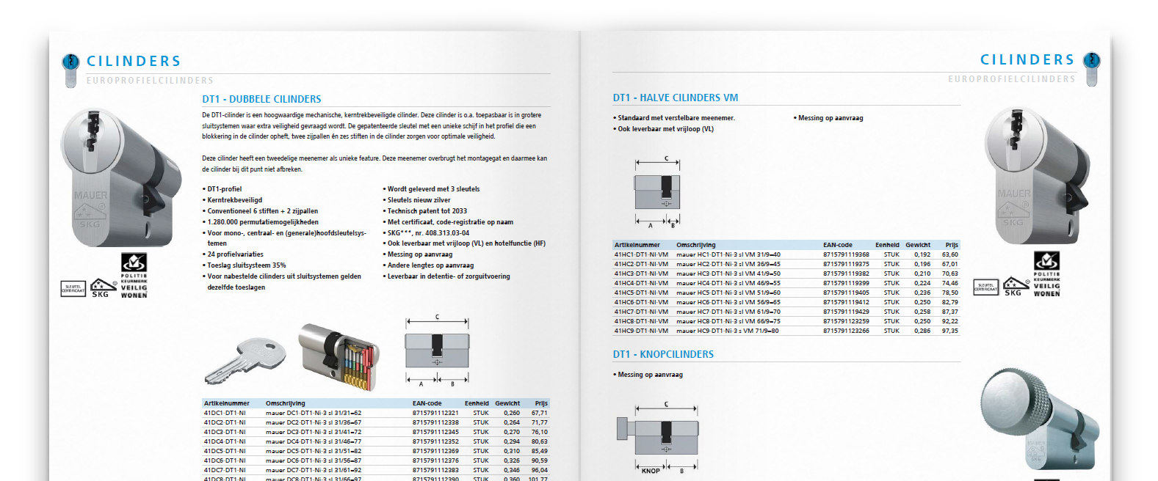This screenshot has height=481, width=1158.
Task: Click 'EAN-code' header in dubbele cilinders table
Action: 427,403
